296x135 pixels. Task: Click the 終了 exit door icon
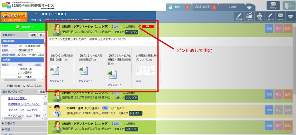(289, 5)
